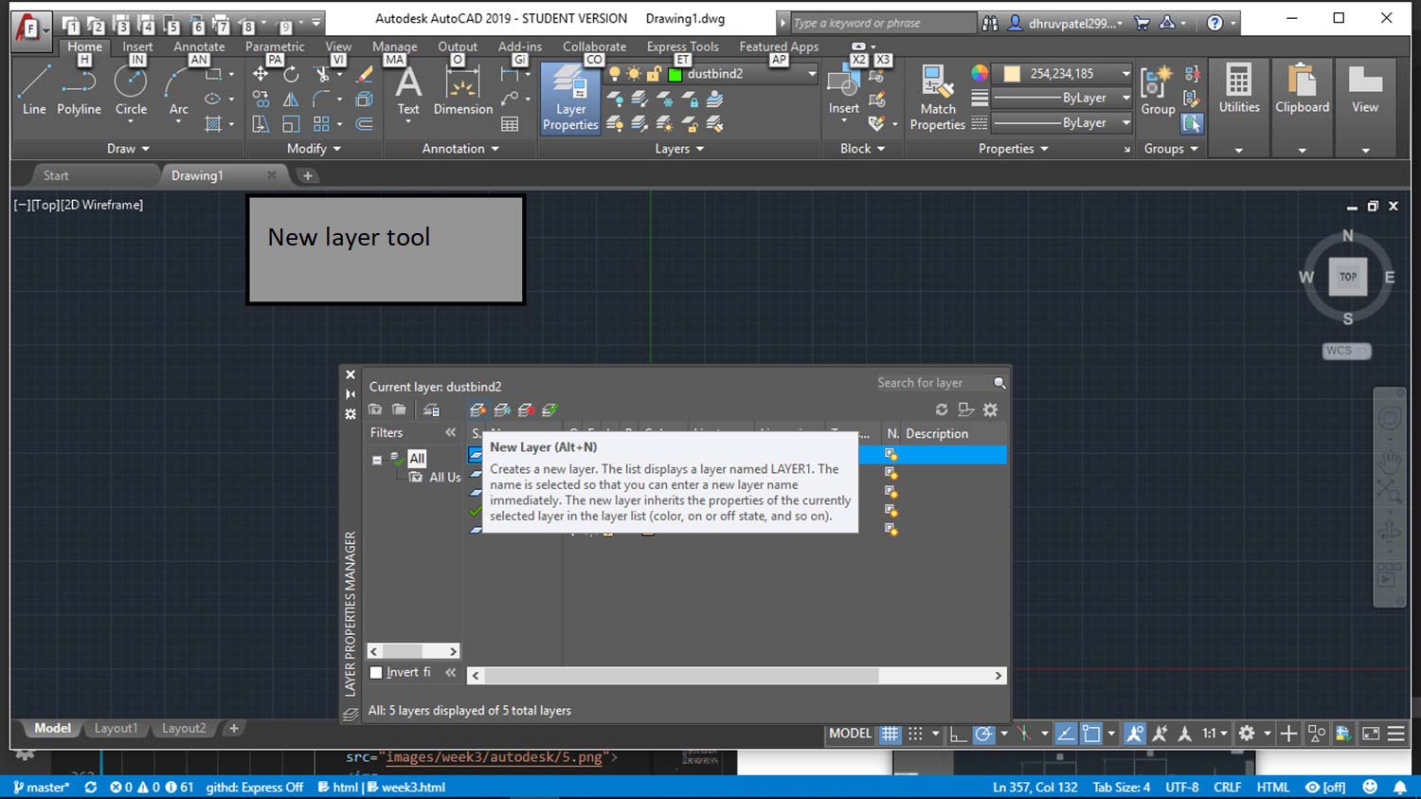
Task: Click in the Search for layer field
Action: pos(932,383)
